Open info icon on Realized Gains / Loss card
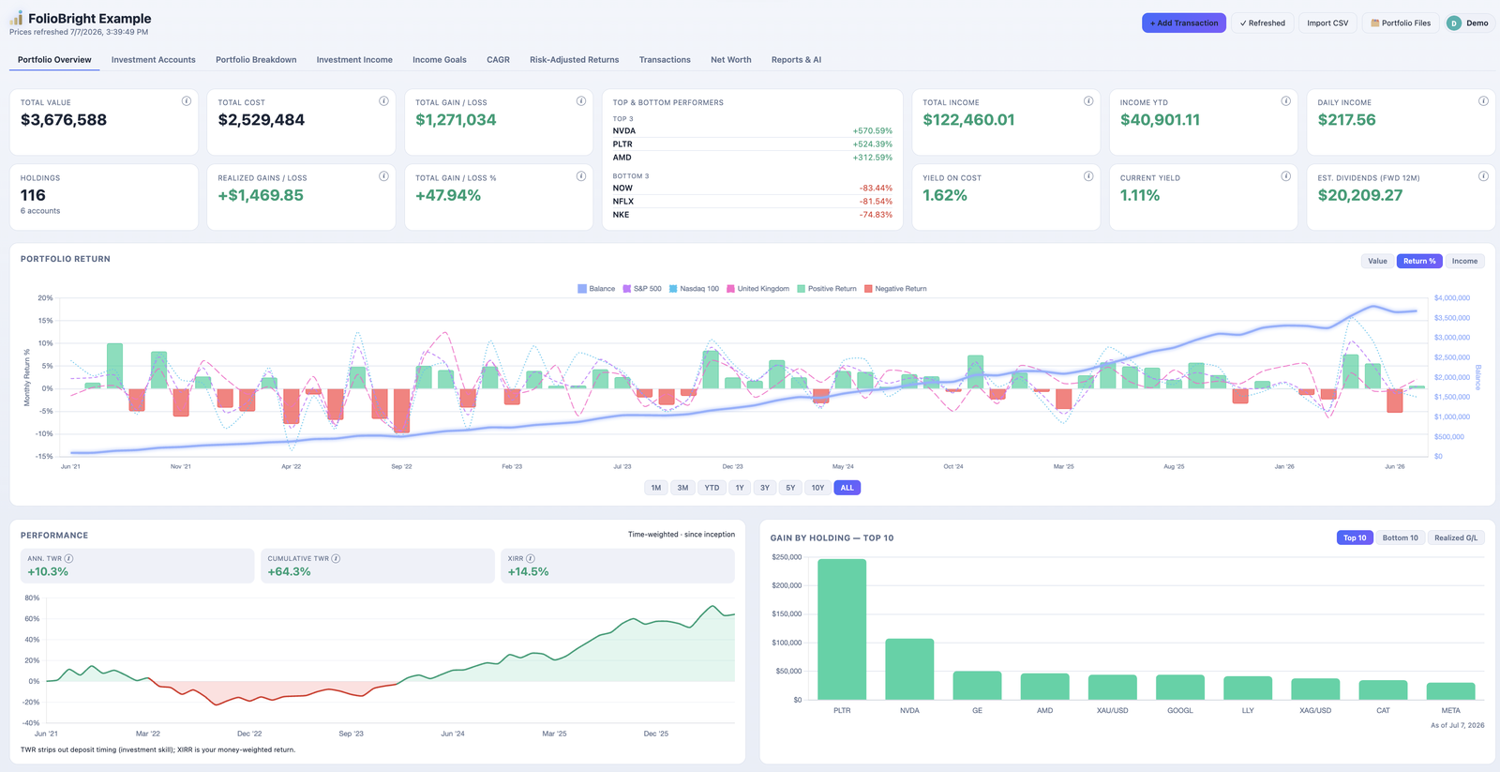 pyautogui.click(x=383, y=176)
